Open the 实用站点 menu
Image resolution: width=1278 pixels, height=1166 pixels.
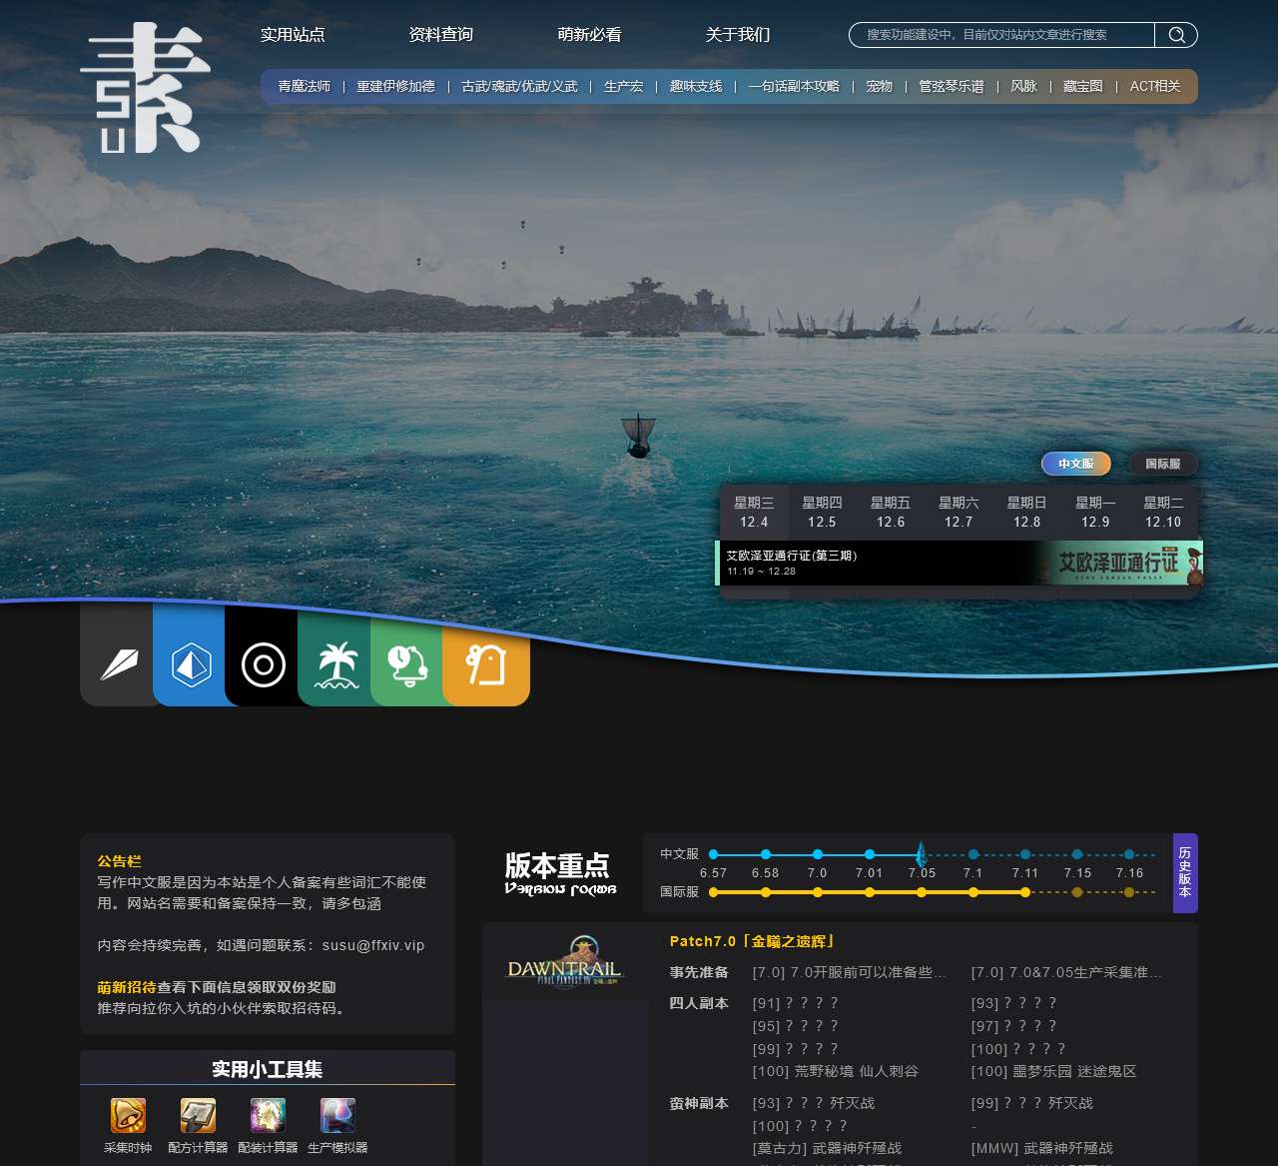coord(293,35)
